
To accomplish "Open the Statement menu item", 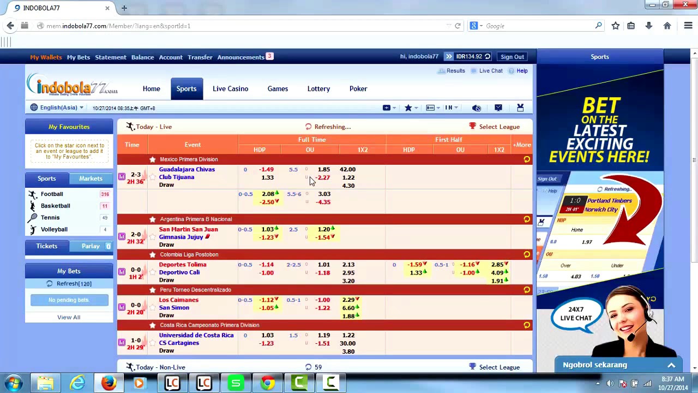I will (111, 57).
